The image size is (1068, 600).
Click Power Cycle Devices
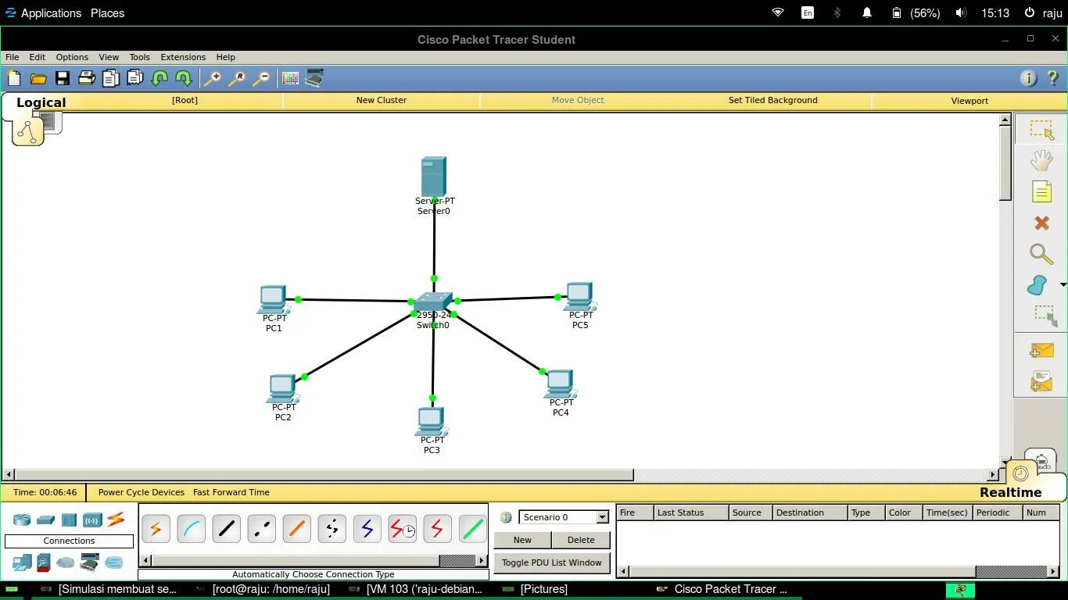(142, 492)
